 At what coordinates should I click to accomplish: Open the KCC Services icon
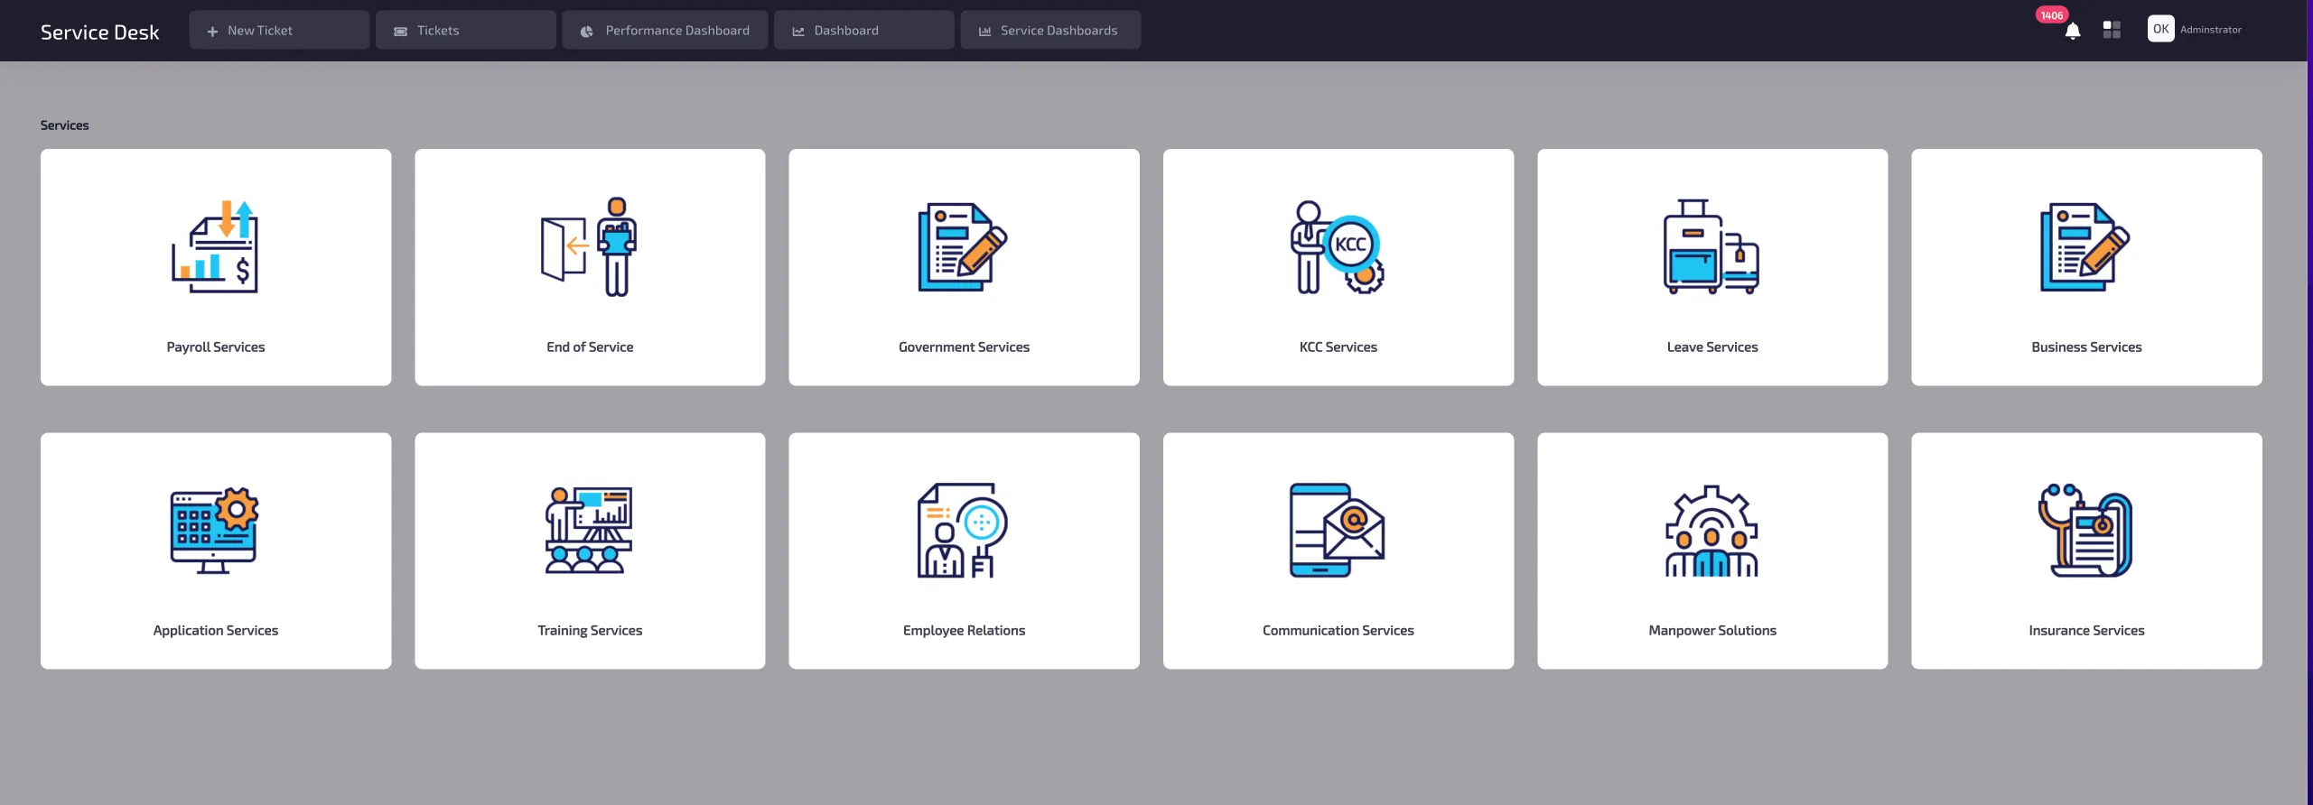(x=1338, y=246)
